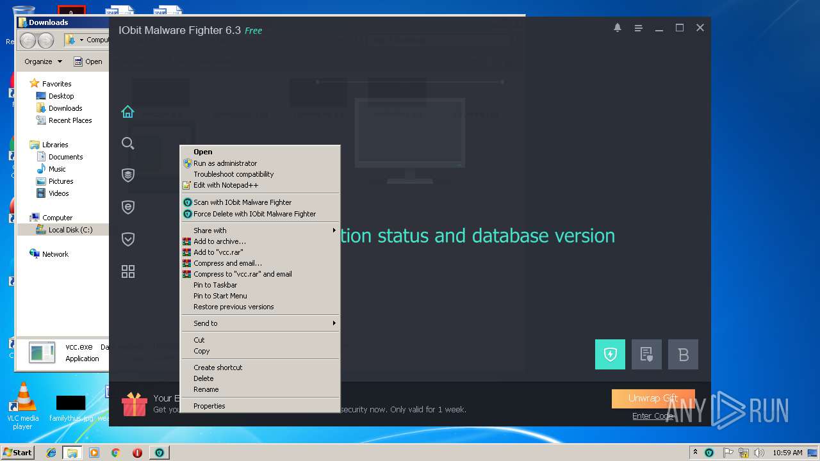
Task: Open the IObit options hamburger menu
Action: pyautogui.click(x=638, y=28)
